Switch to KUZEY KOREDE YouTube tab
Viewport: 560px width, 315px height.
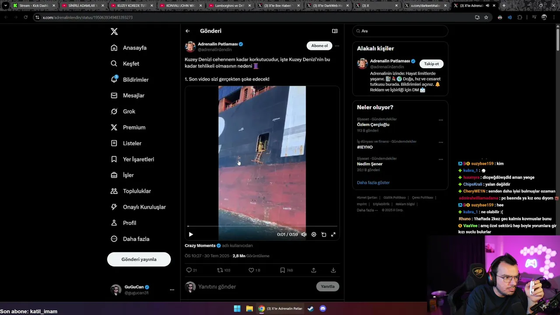pos(132,5)
